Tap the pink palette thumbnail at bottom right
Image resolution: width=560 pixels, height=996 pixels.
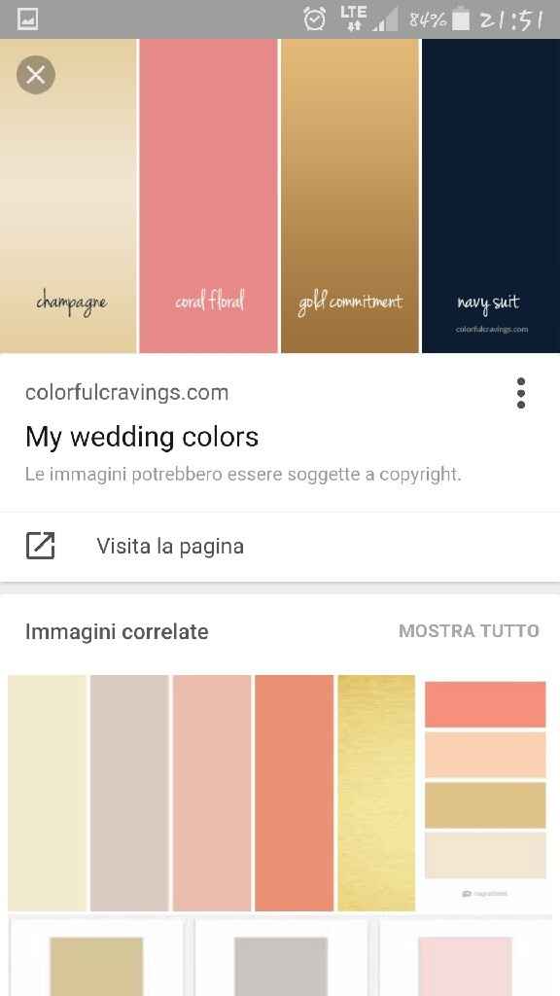point(467,968)
